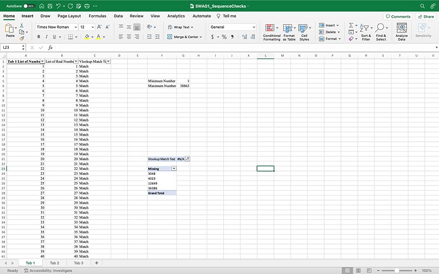Screen dimensions: 439x274
Task: Switch to Normal view in the status bar
Action: (347, 270)
